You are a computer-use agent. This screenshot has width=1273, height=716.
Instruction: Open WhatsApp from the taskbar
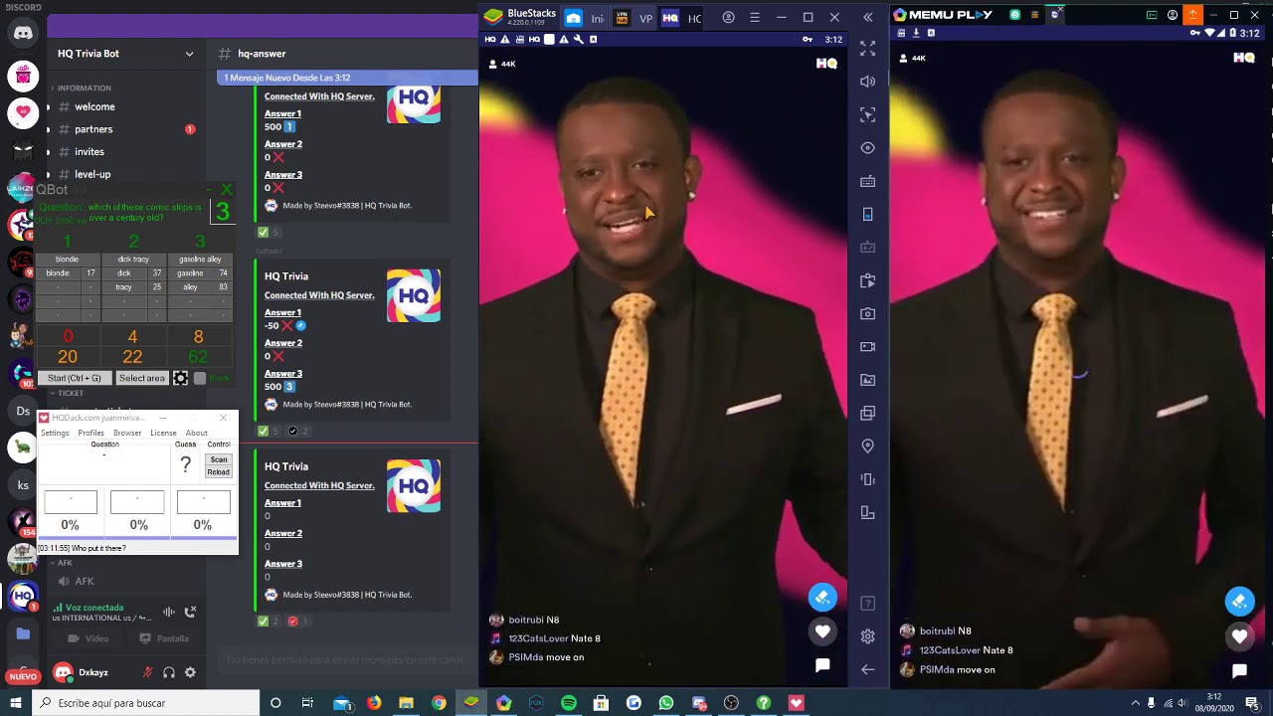point(666,703)
